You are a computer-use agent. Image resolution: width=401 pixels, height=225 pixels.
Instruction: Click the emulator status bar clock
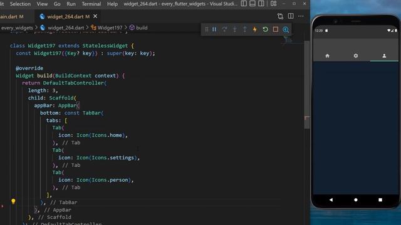[x=319, y=31]
